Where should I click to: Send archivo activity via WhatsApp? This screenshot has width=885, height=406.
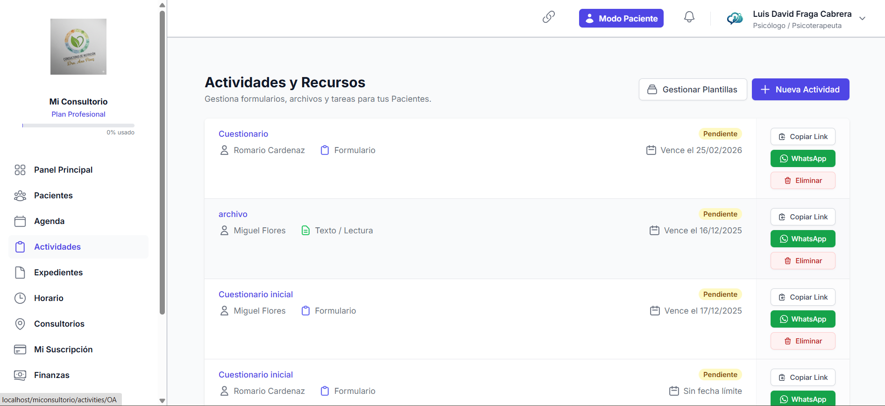(x=803, y=239)
